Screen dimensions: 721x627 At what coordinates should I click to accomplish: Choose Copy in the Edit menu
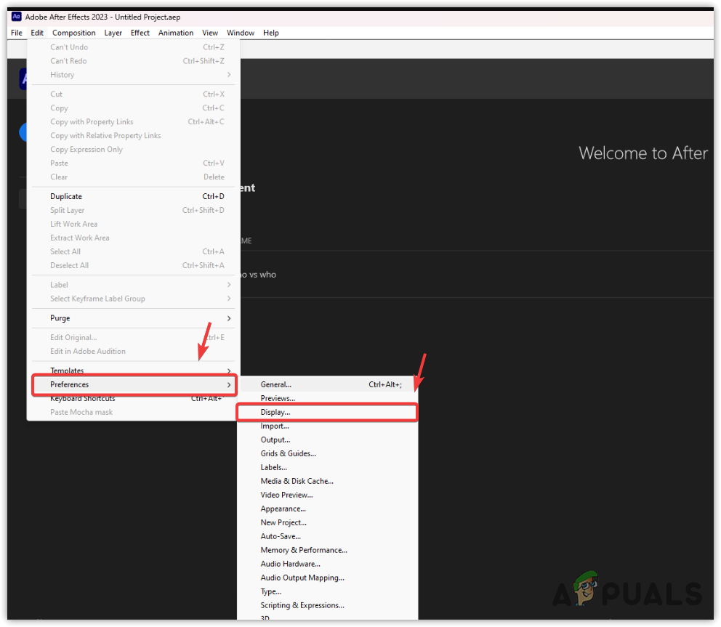(133, 108)
